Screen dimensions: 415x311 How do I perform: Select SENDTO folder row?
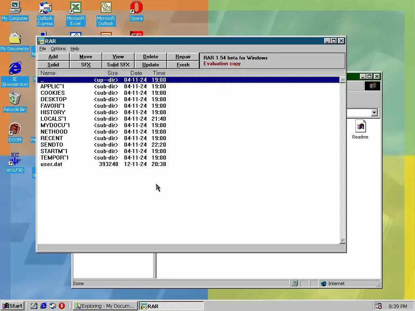click(188, 145)
